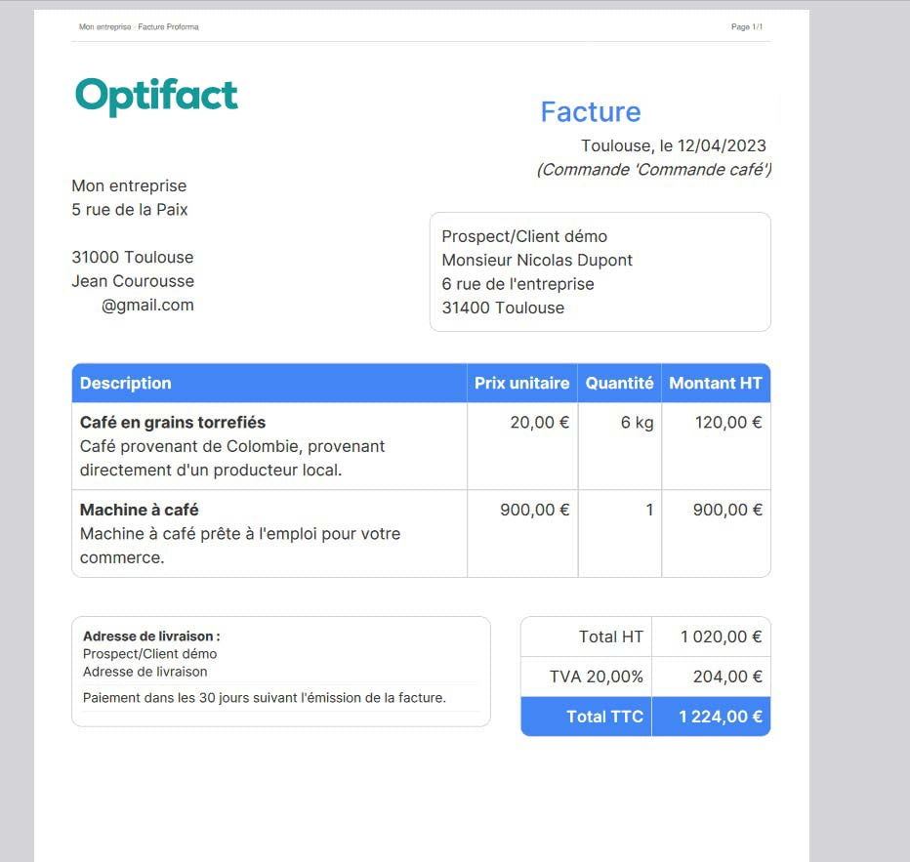The height and width of the screenshot is (862, 910).
Task: Click the Commande café order reference
Action: [x=653, y=170]
